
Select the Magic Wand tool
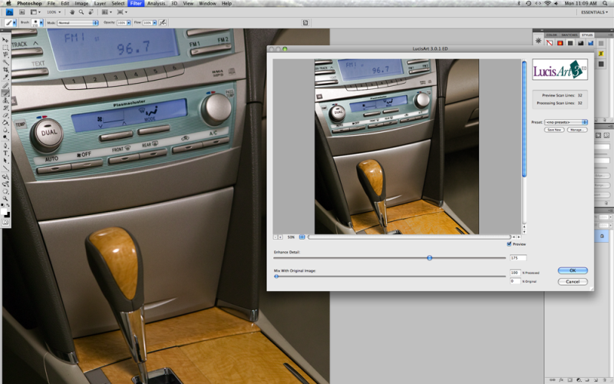(5, 61)
